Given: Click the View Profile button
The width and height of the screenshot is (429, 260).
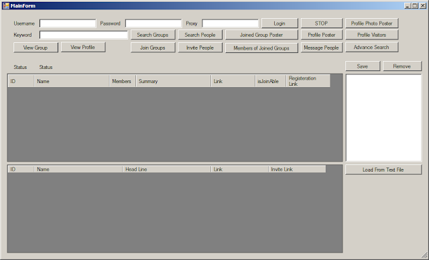Looking at the screenshot, I should [83, 48].
